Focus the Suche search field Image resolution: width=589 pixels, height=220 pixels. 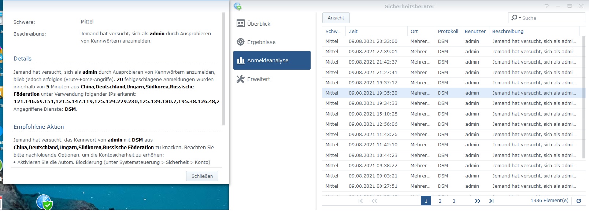click(551, 18)
